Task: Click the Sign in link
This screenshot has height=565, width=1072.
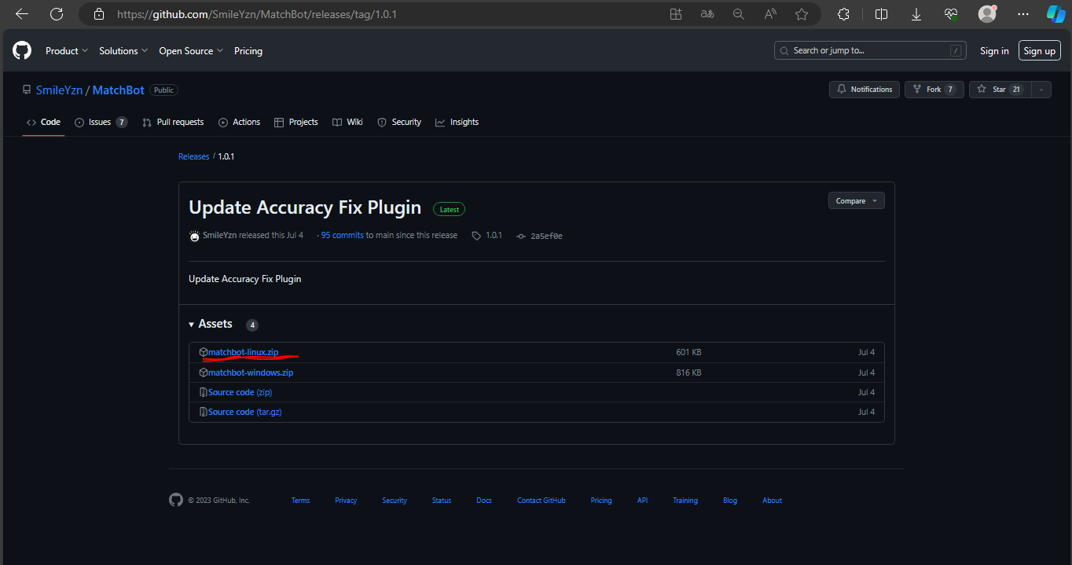Action: click(x=994, y=51)
